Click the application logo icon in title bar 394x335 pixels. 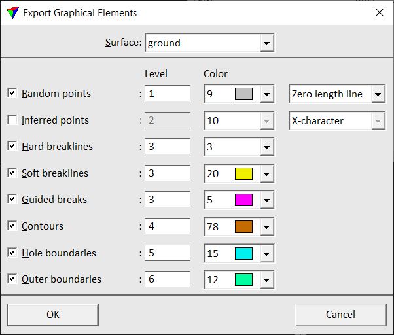point(13,12)
